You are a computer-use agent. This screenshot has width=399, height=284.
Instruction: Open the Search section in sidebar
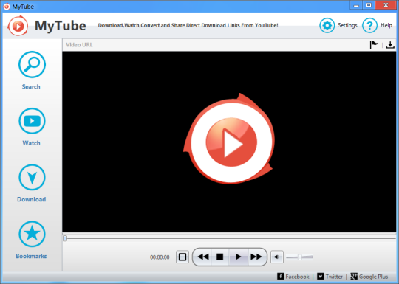pyautogui.click(x=32, y=70)
